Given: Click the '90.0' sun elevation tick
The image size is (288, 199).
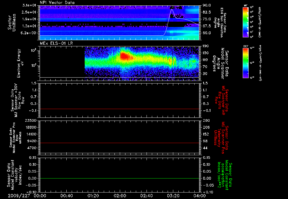Looking at the screenshot, I should [207, 5].
